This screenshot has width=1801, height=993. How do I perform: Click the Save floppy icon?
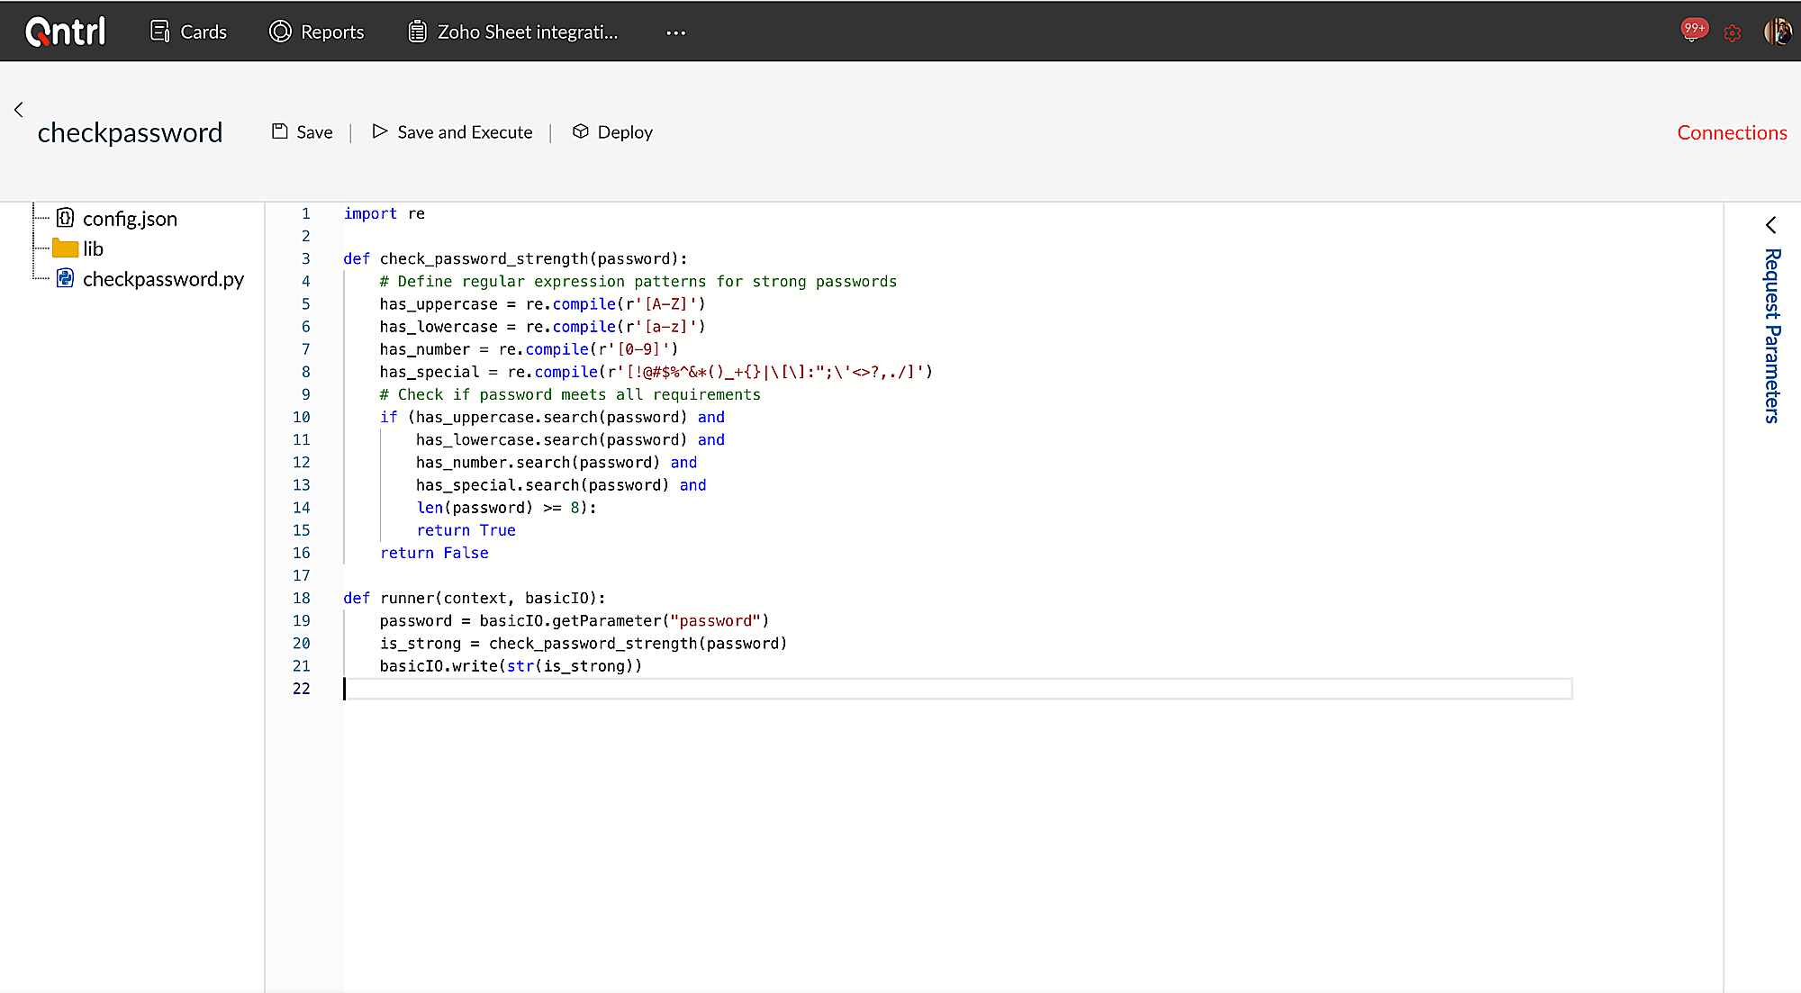point(280,131)
